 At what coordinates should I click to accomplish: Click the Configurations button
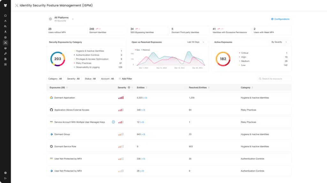click(280, 19)
